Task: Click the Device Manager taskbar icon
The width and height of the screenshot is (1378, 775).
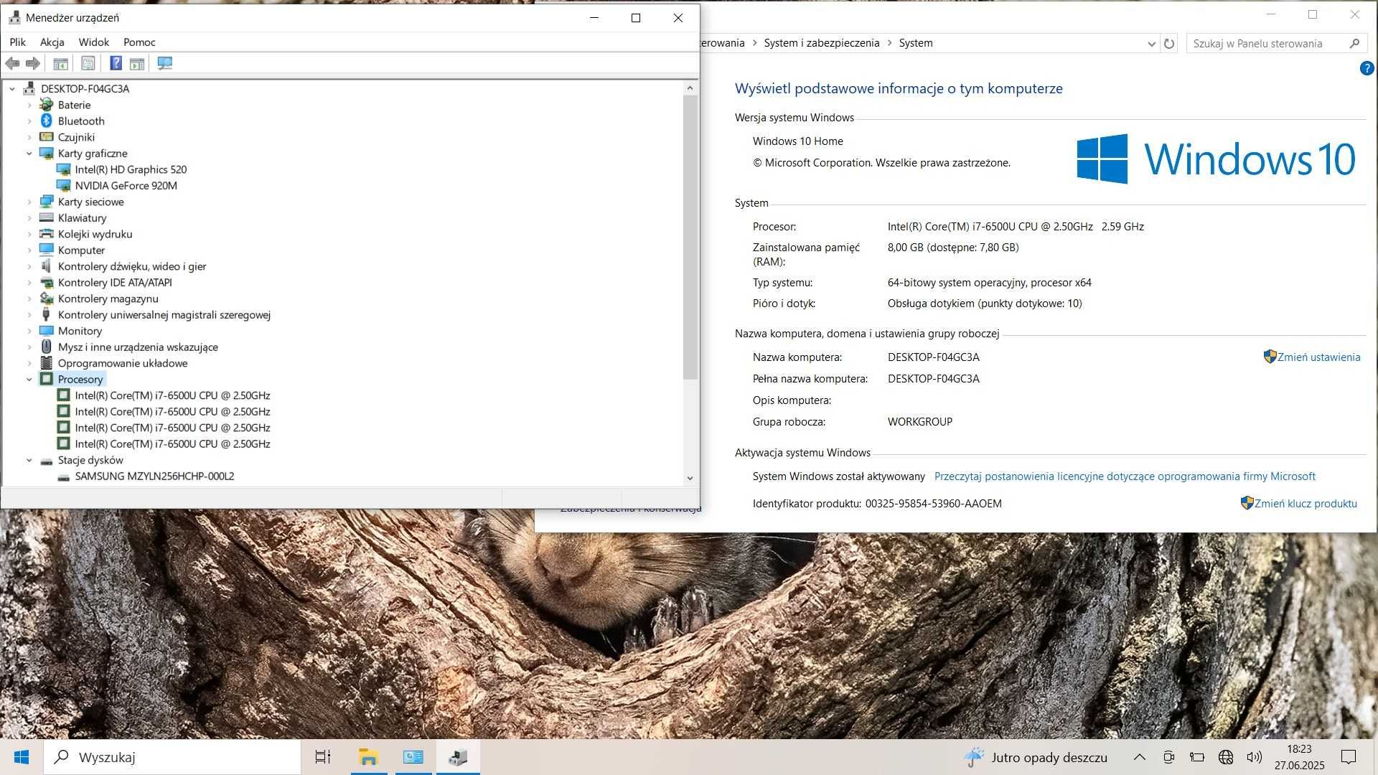Action: tap(458, 757)
